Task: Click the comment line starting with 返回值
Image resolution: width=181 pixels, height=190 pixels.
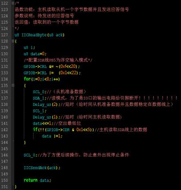Action: (47, 22)
